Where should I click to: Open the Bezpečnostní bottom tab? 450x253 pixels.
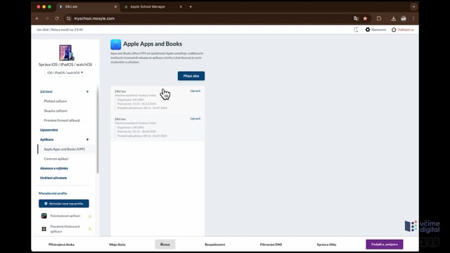(x=215, y=245)
